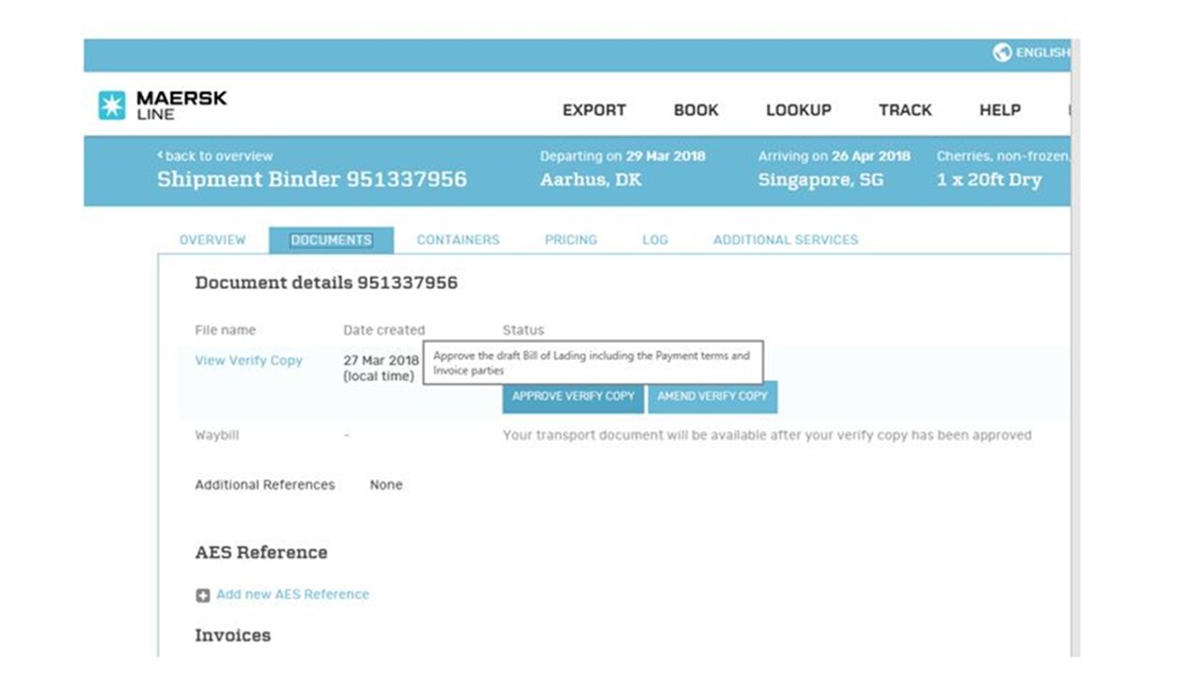Open the ADDITIONAL SERVICES tab
1203x676 pixels.
[x=785, y=239]
